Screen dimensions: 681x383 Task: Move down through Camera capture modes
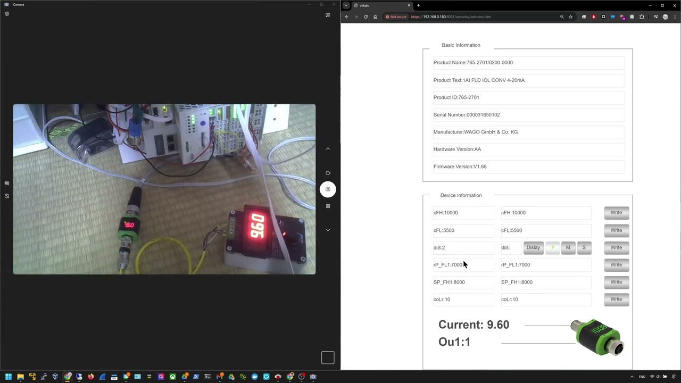pos(328,230)
